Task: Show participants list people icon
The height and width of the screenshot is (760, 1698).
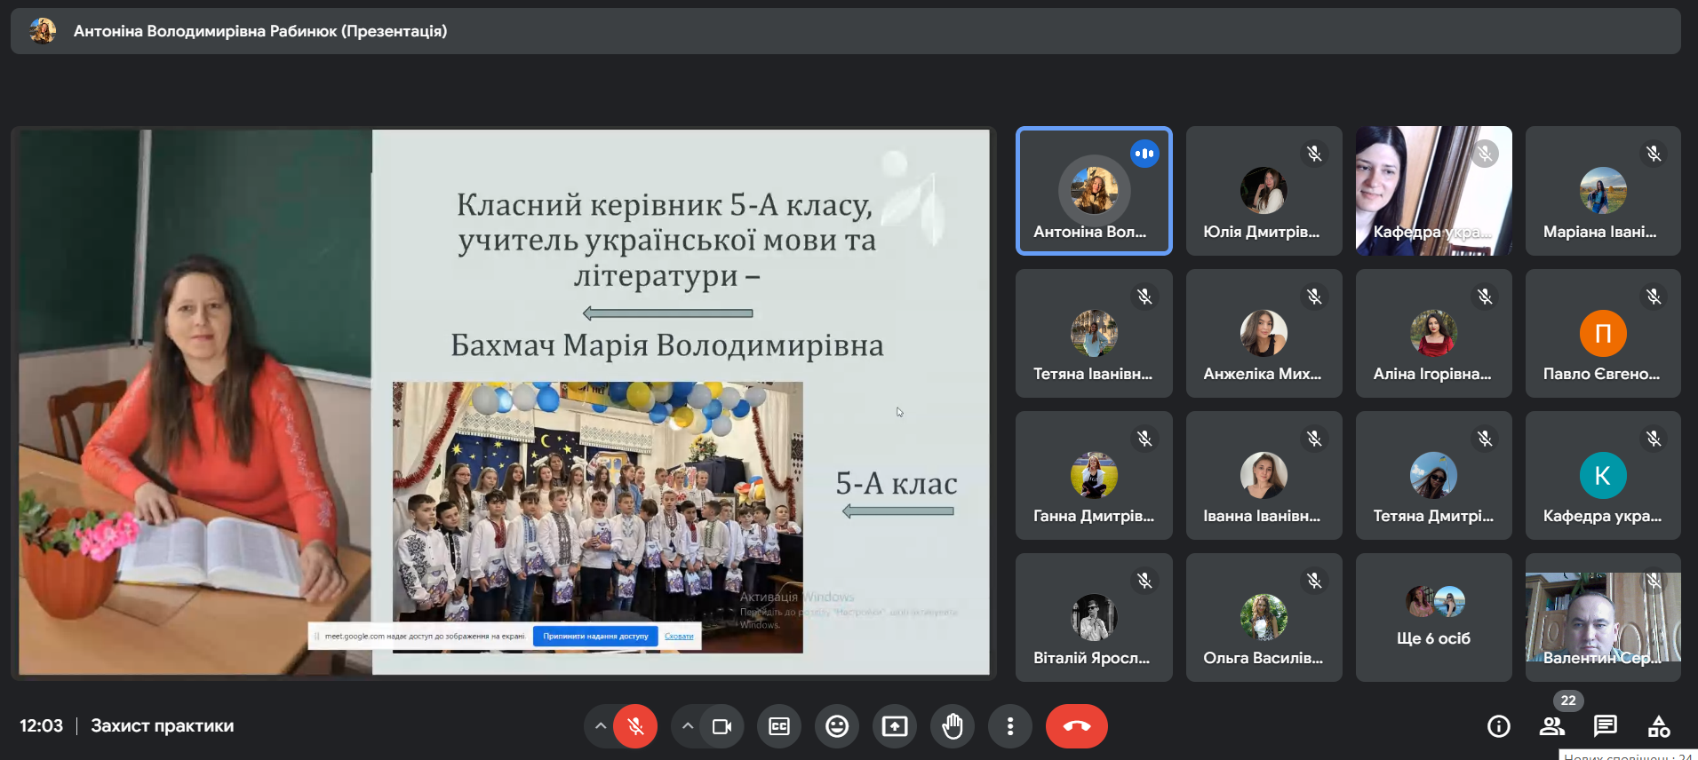Action: coord(1552,726)
